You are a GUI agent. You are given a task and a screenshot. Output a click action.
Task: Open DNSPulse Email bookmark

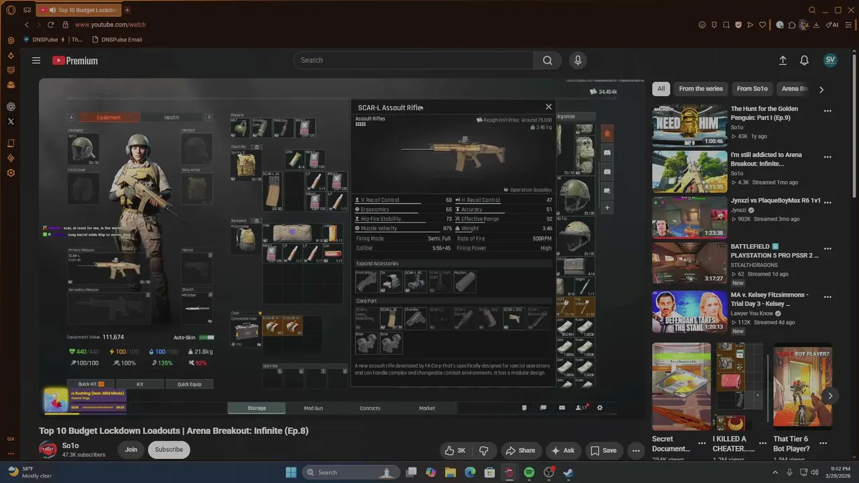point(116,40)
